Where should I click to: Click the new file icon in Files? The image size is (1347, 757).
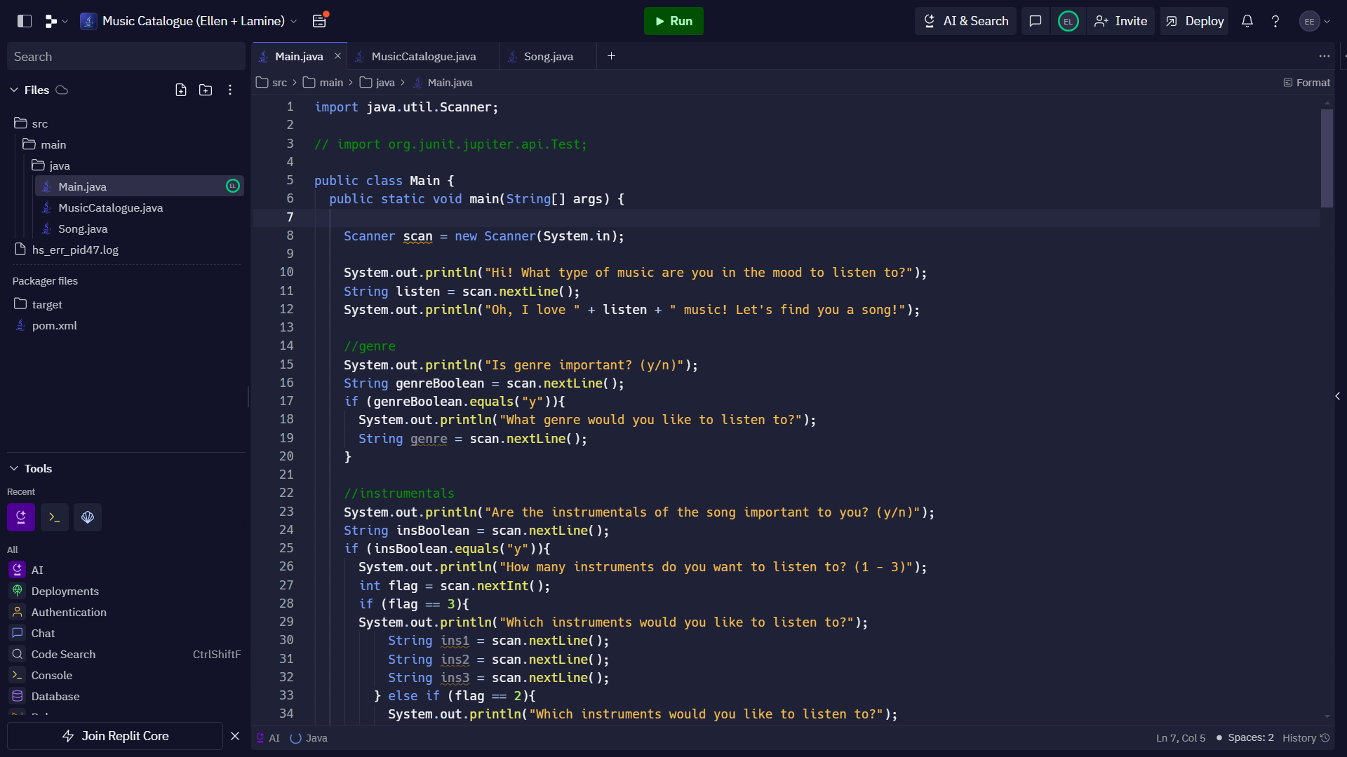[x=181, y=90]
